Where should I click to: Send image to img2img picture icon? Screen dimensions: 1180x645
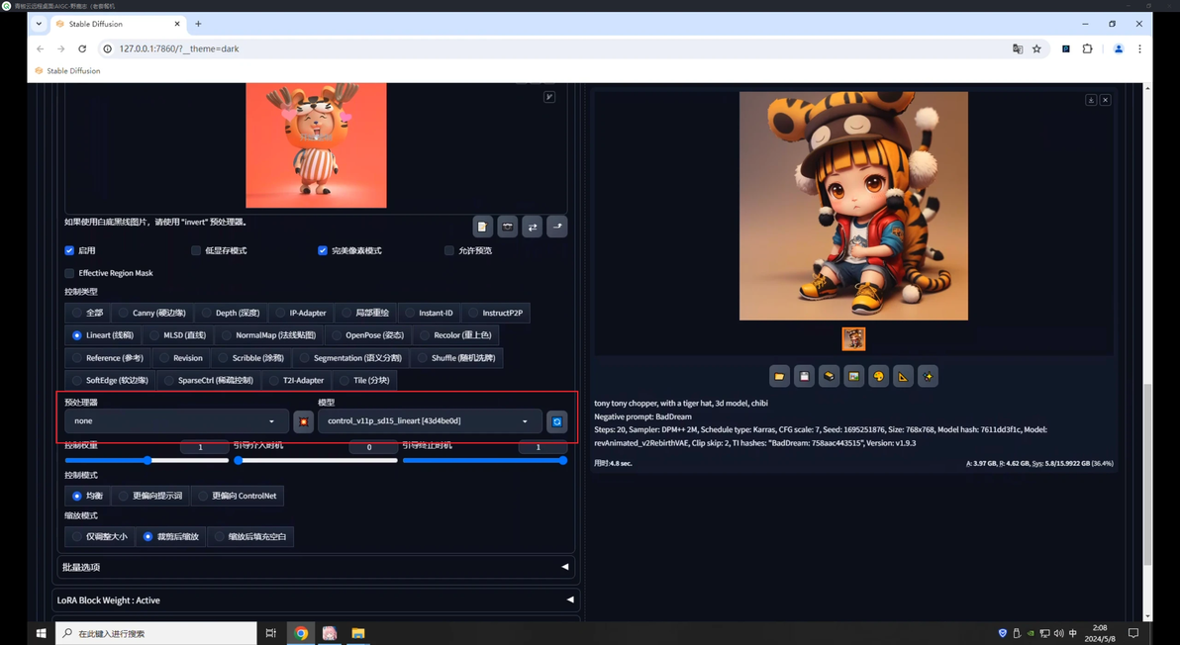853,376
